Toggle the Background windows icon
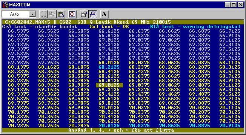This screenshot has width=246, height=135. coord(93,14)
